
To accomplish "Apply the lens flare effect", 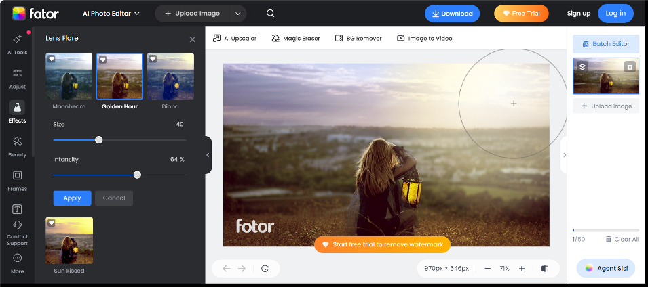I will [x=72, y=198].
